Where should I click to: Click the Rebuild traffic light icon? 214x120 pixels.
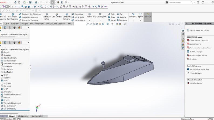coord(58,2)
